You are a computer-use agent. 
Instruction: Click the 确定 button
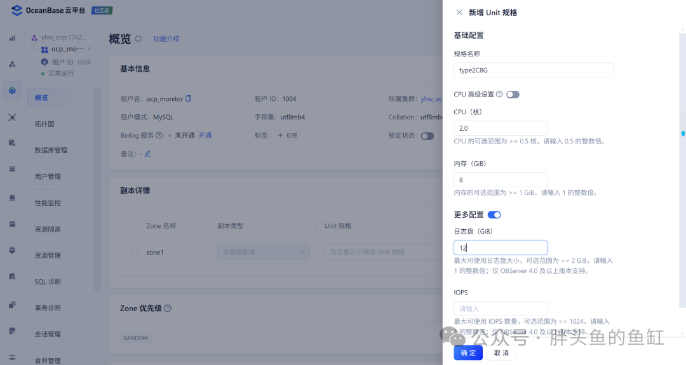coord(468,353)
